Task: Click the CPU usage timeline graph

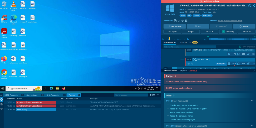Action: click(x=207, y=39)
